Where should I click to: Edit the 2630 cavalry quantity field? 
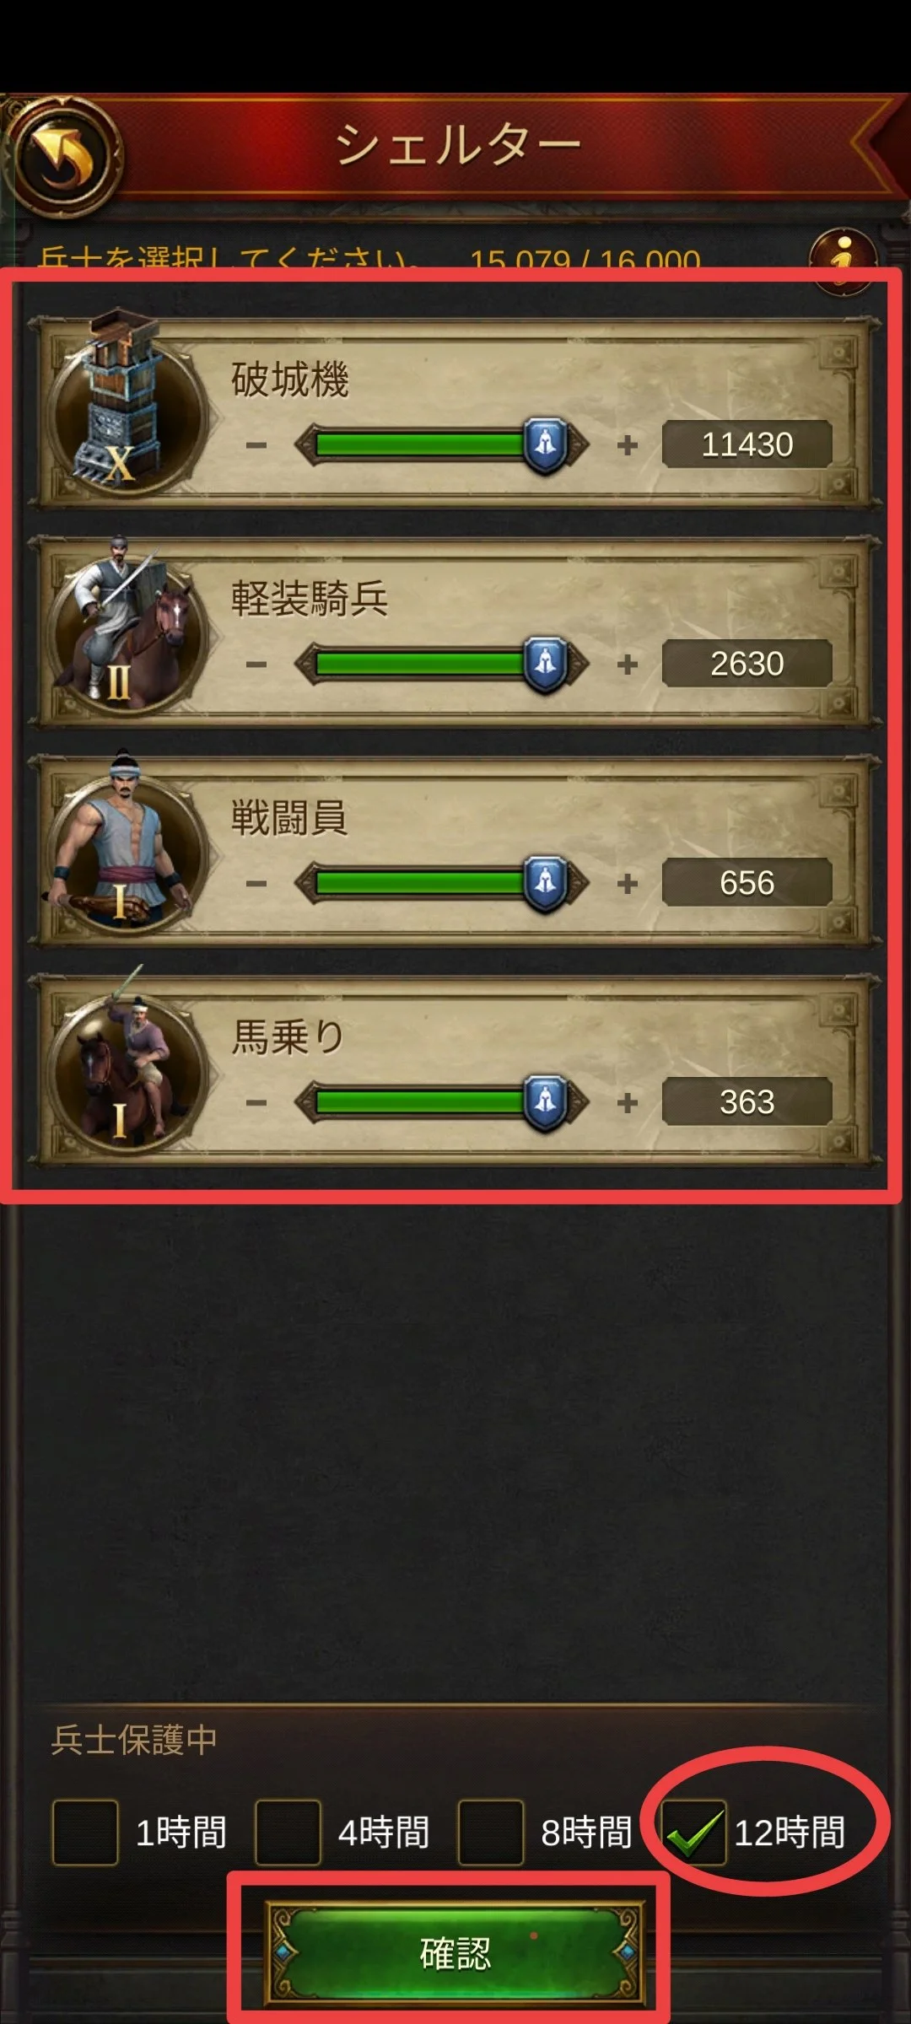pyautogui.click(x=747, y=664)
